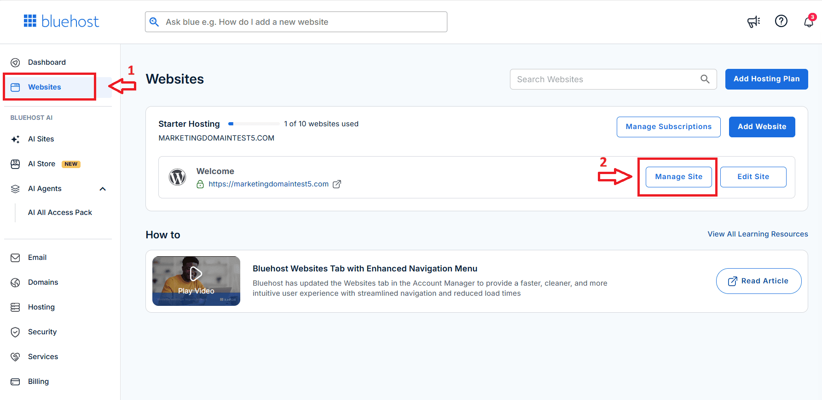Click the NEW badge beside AI Store

point(71,164)
